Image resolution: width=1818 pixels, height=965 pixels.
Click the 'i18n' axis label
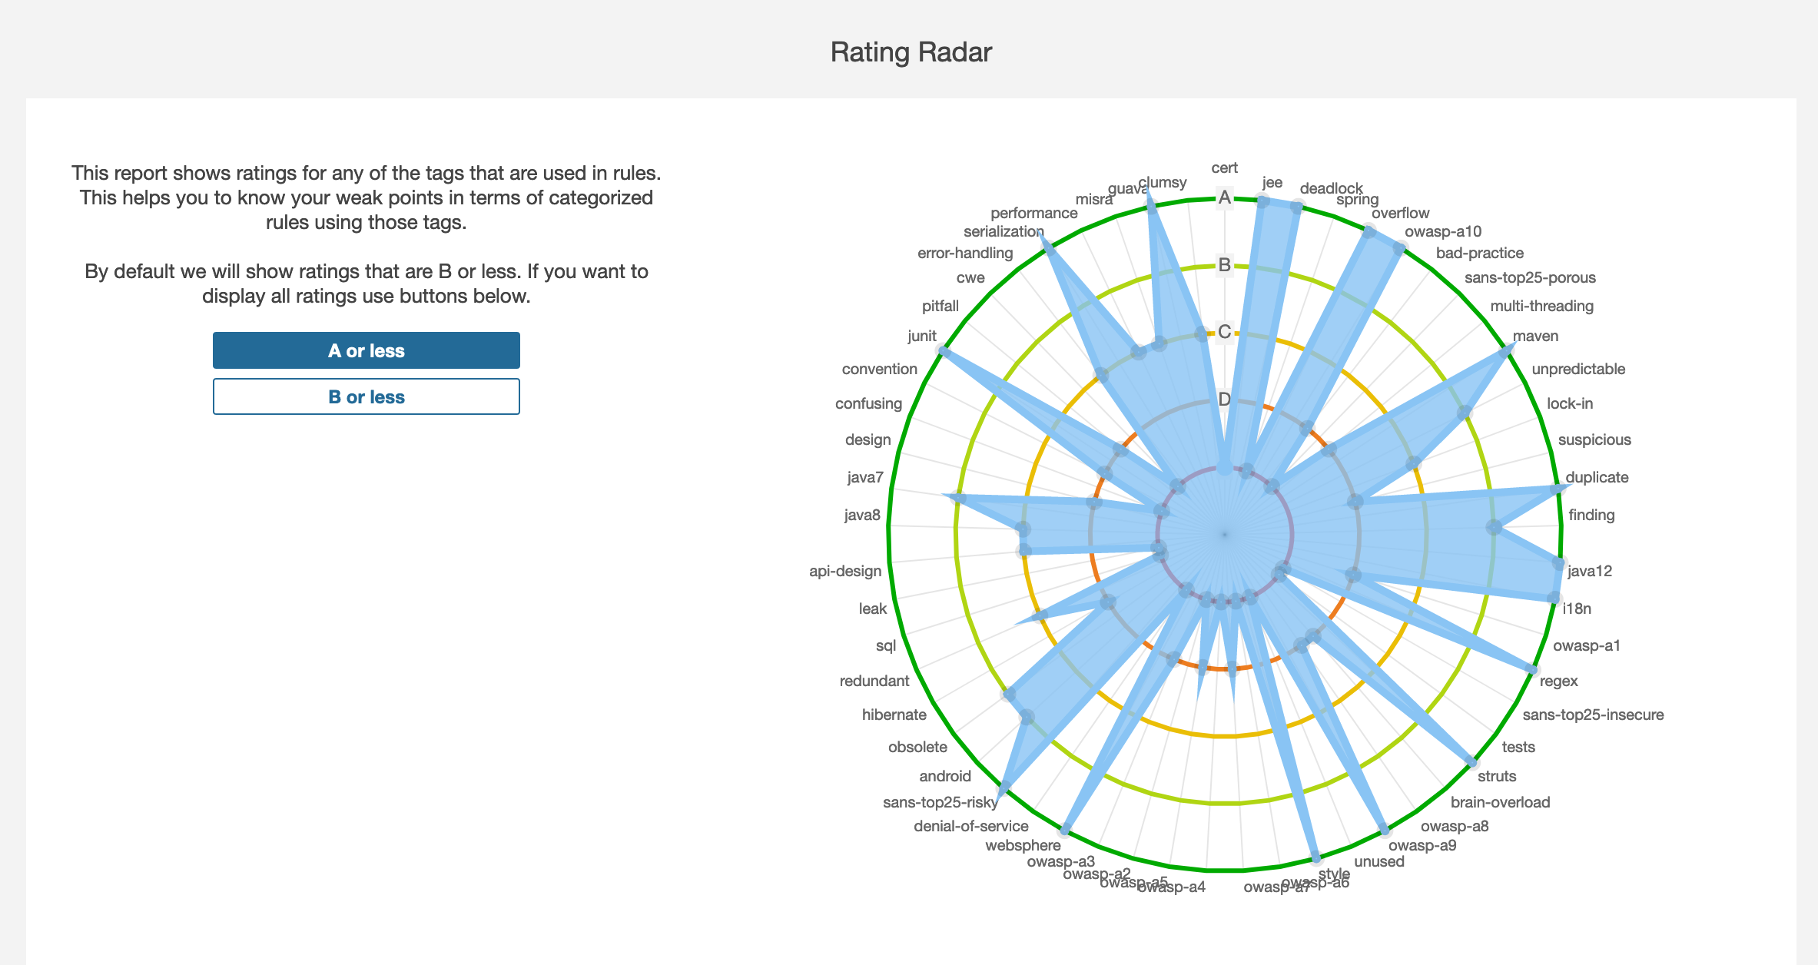coord(1577,609)
